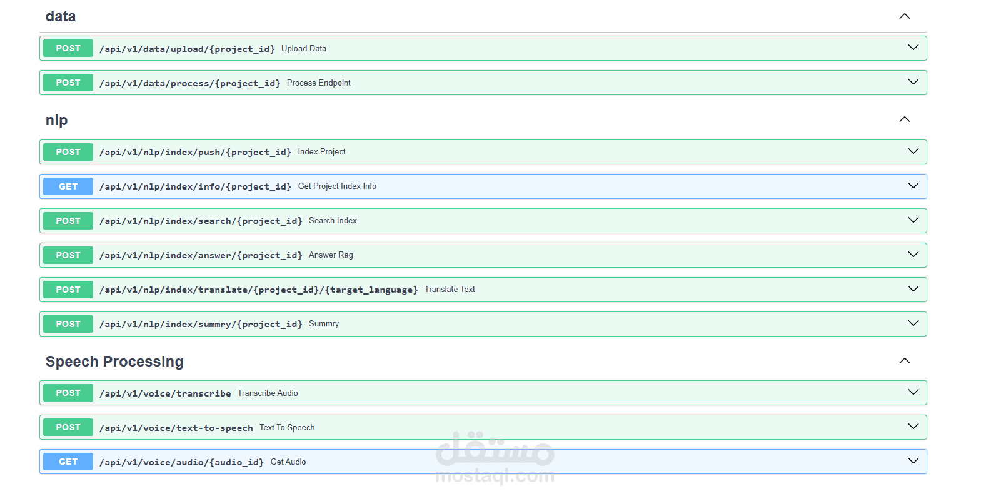Click the nlp section heading
This screenshot has width=991, height=496.
click(56, 120)
